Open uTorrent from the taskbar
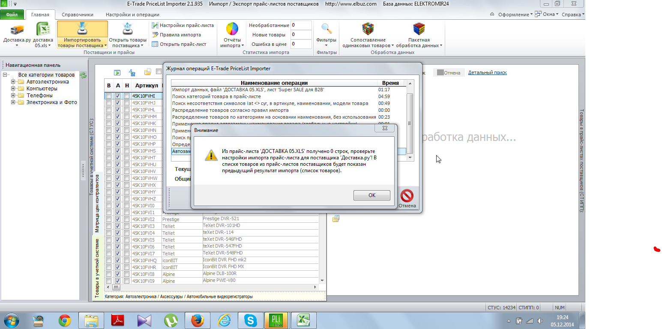662x329 pixels. 171,320
